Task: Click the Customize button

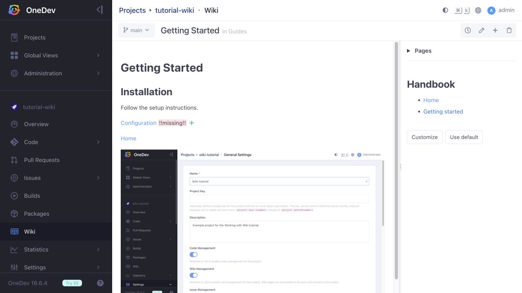Action: 425,137
